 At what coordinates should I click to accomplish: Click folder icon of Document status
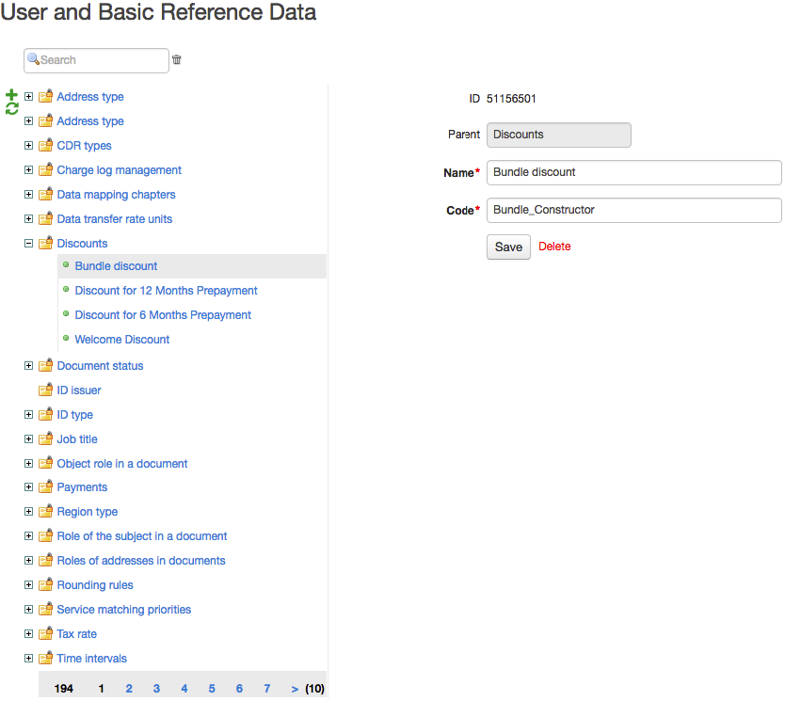click(x=45, y=365)
